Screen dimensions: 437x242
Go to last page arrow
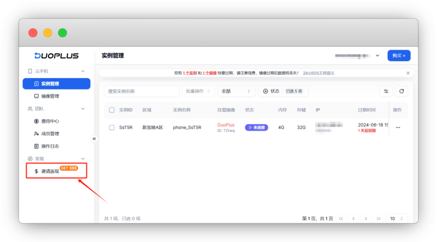(x=379, y=219)
